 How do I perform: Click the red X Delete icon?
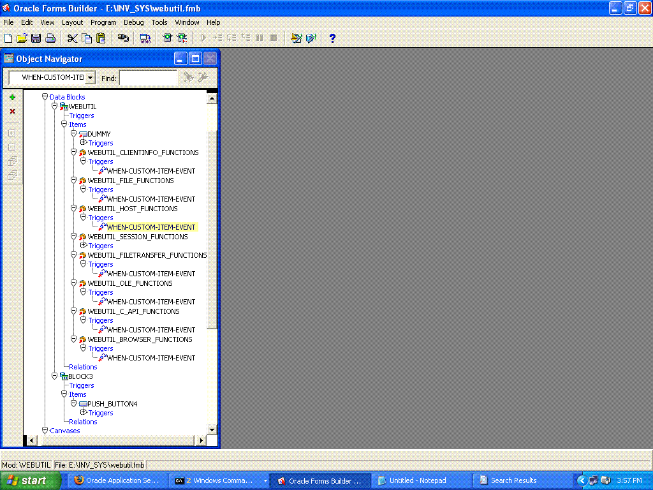pyautogui.click(x=12, y=112)
